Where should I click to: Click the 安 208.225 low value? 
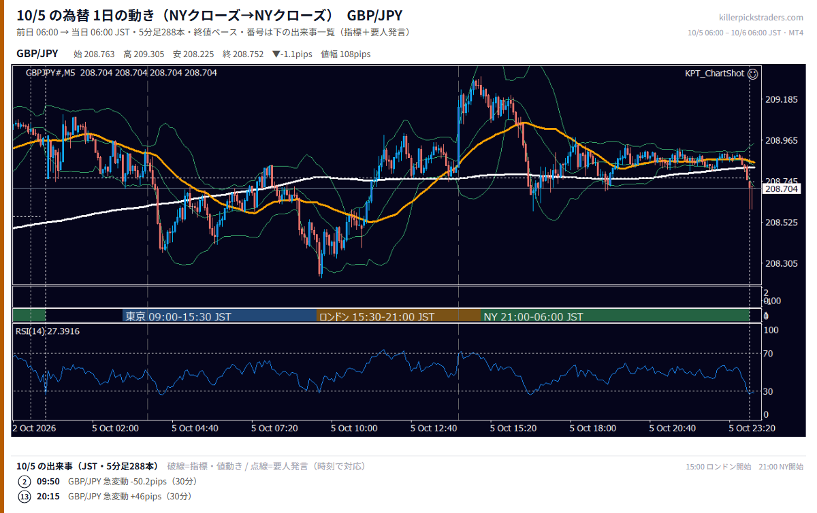pyautogui.click(x=193, y=54)
